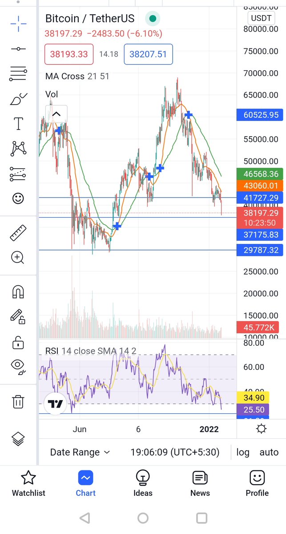Screen dimensions: 286x534
Task: Toggle lock all drawing tools
Action: coord(18,343)
